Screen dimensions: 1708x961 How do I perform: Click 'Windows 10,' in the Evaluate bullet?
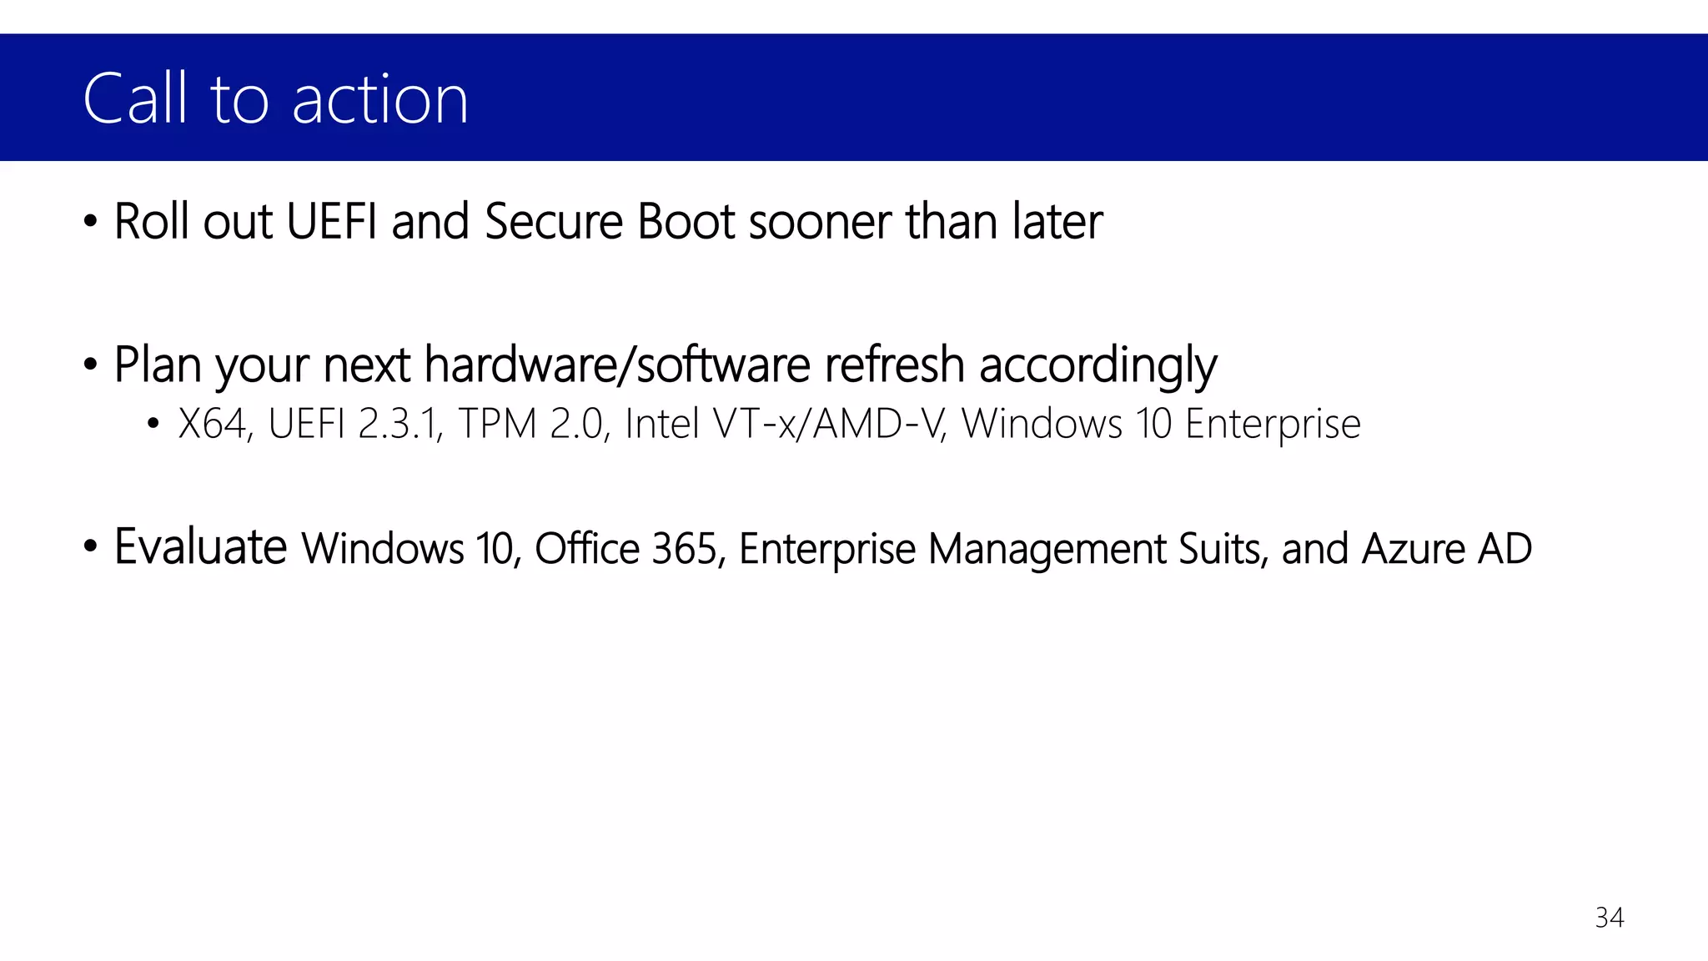point(411,549)
